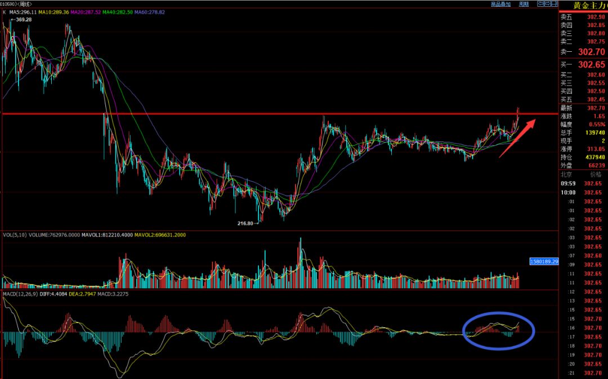Click the MACD(12,26,9) indicator title

click(x=21, y=293)
